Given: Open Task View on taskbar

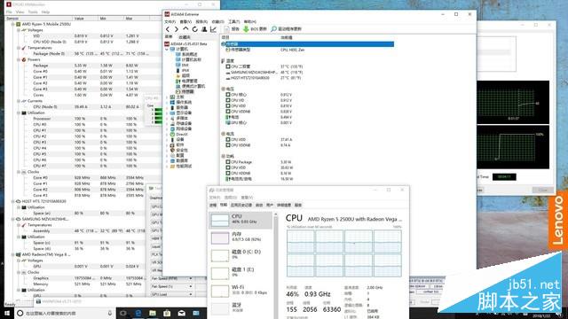Looking at the screenshot, I should click(x=123, y=313).
